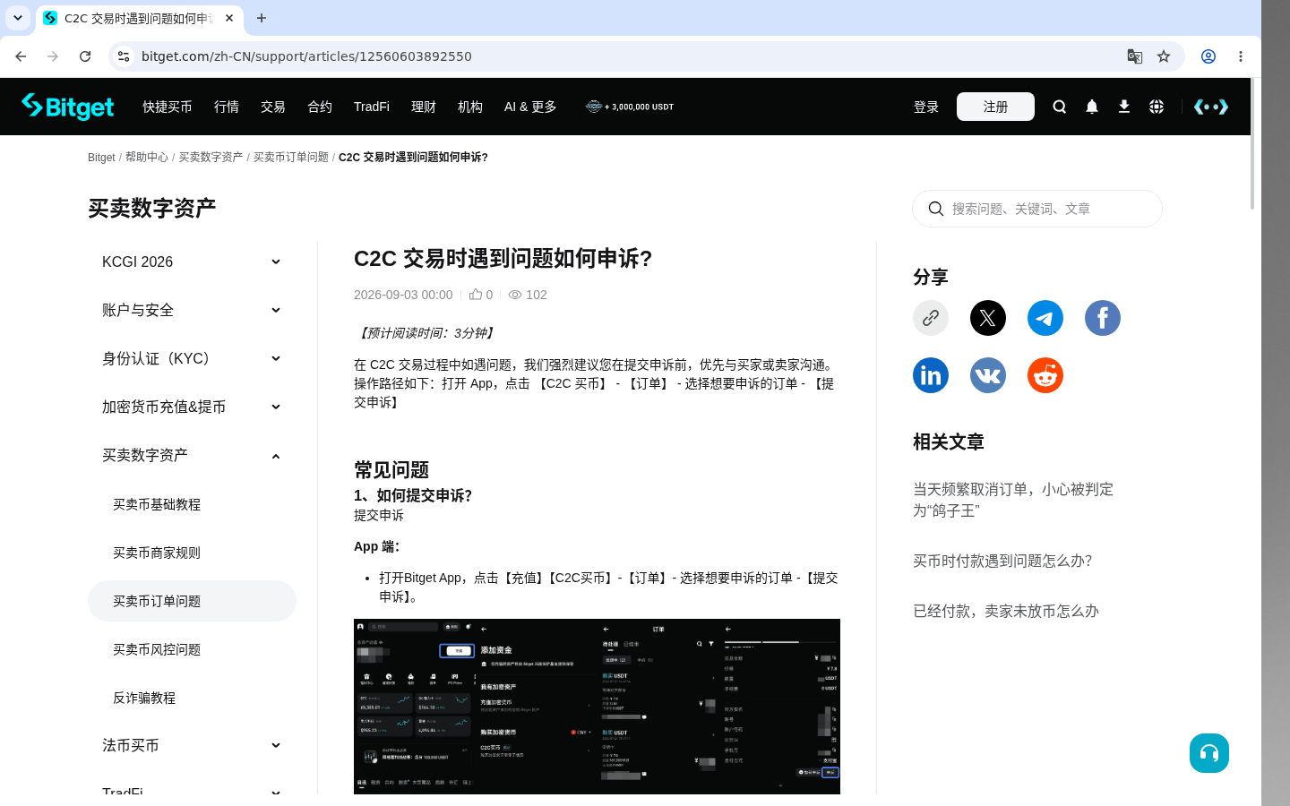Screen dimensions: 1290x806
Task: Close the C2C article browser tab
Action: pos(229,18)
